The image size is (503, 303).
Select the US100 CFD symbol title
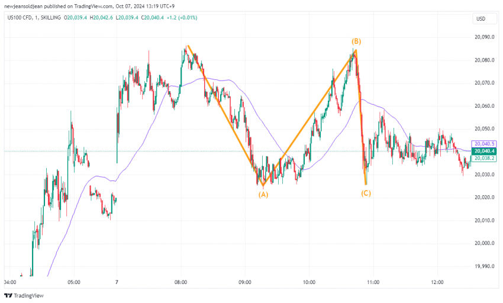[20, 18]
